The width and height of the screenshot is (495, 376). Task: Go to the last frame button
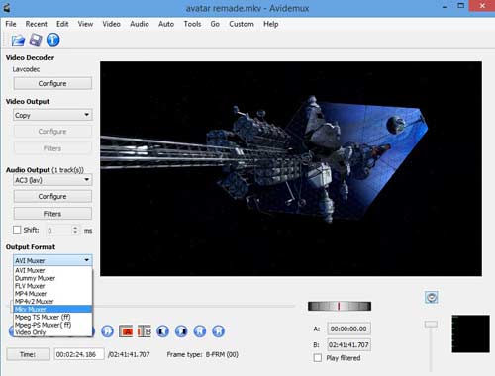(218, 331)
